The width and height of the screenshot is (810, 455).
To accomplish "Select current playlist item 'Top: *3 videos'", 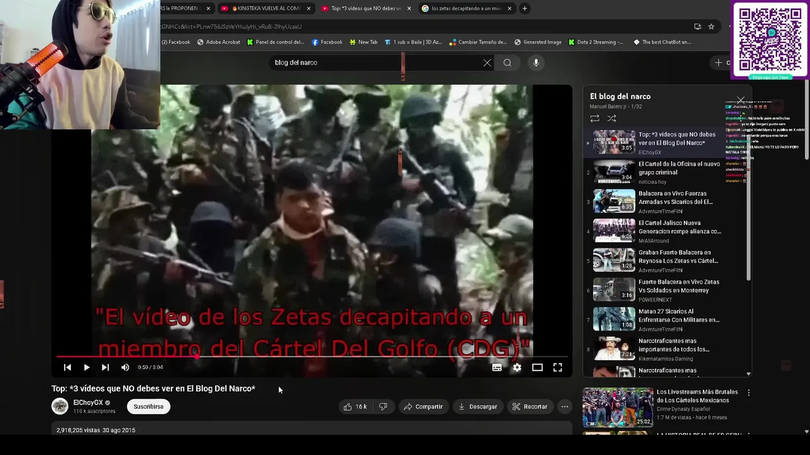I will (x=664, y=143).
